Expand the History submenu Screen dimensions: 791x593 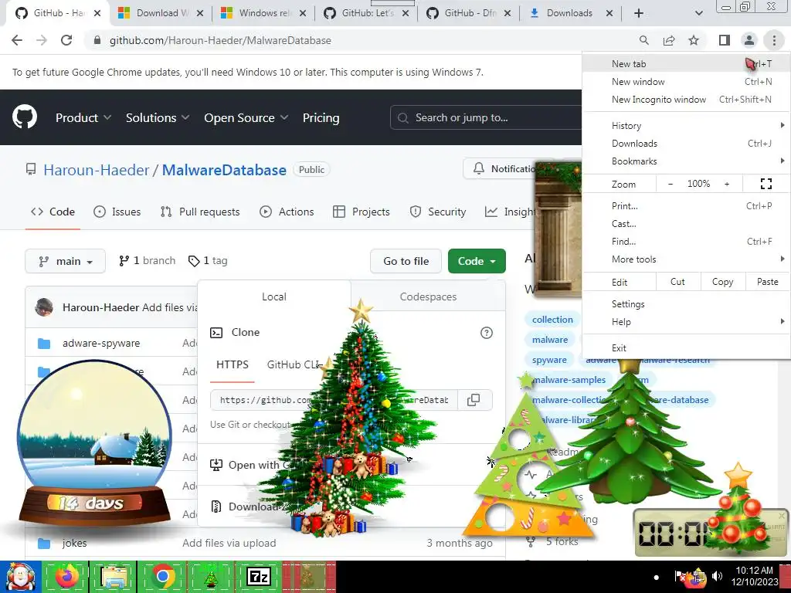(686, 126)
